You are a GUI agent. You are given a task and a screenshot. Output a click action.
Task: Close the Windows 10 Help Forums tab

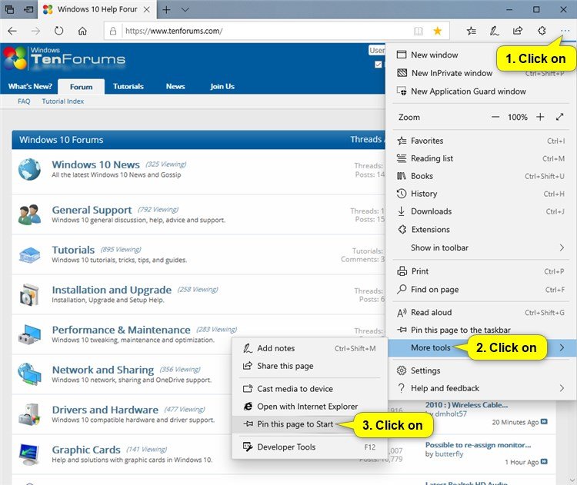coord(146,9)
